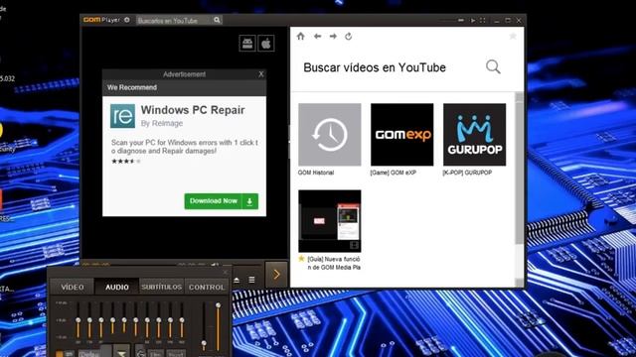Switch to the AUDIO tab
The image size is (636, 357).
[117, 287]
